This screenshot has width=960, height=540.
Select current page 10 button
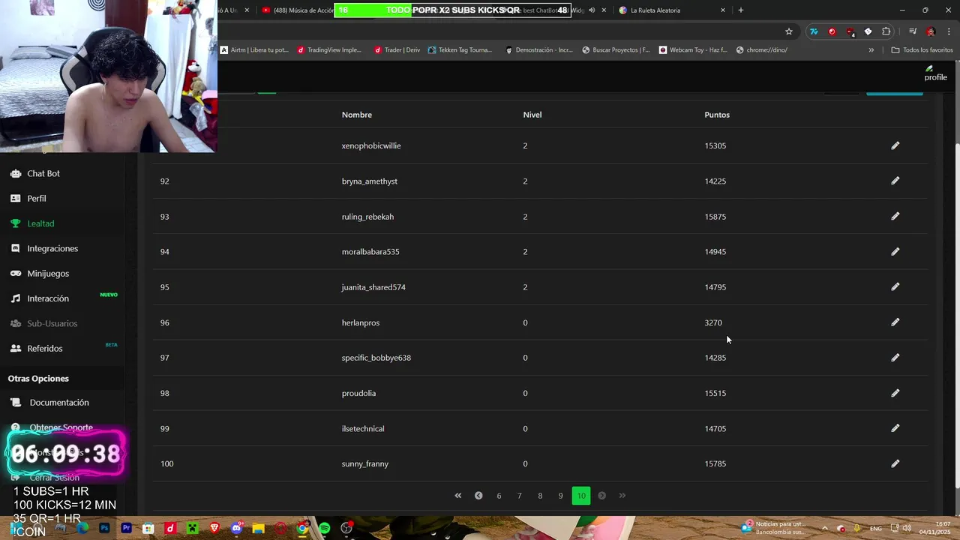(581, 496)
